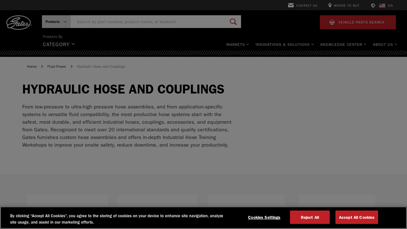
Task: Click the chevron after Fluid Power breadcrumb
Action: (x=71, y=67)
